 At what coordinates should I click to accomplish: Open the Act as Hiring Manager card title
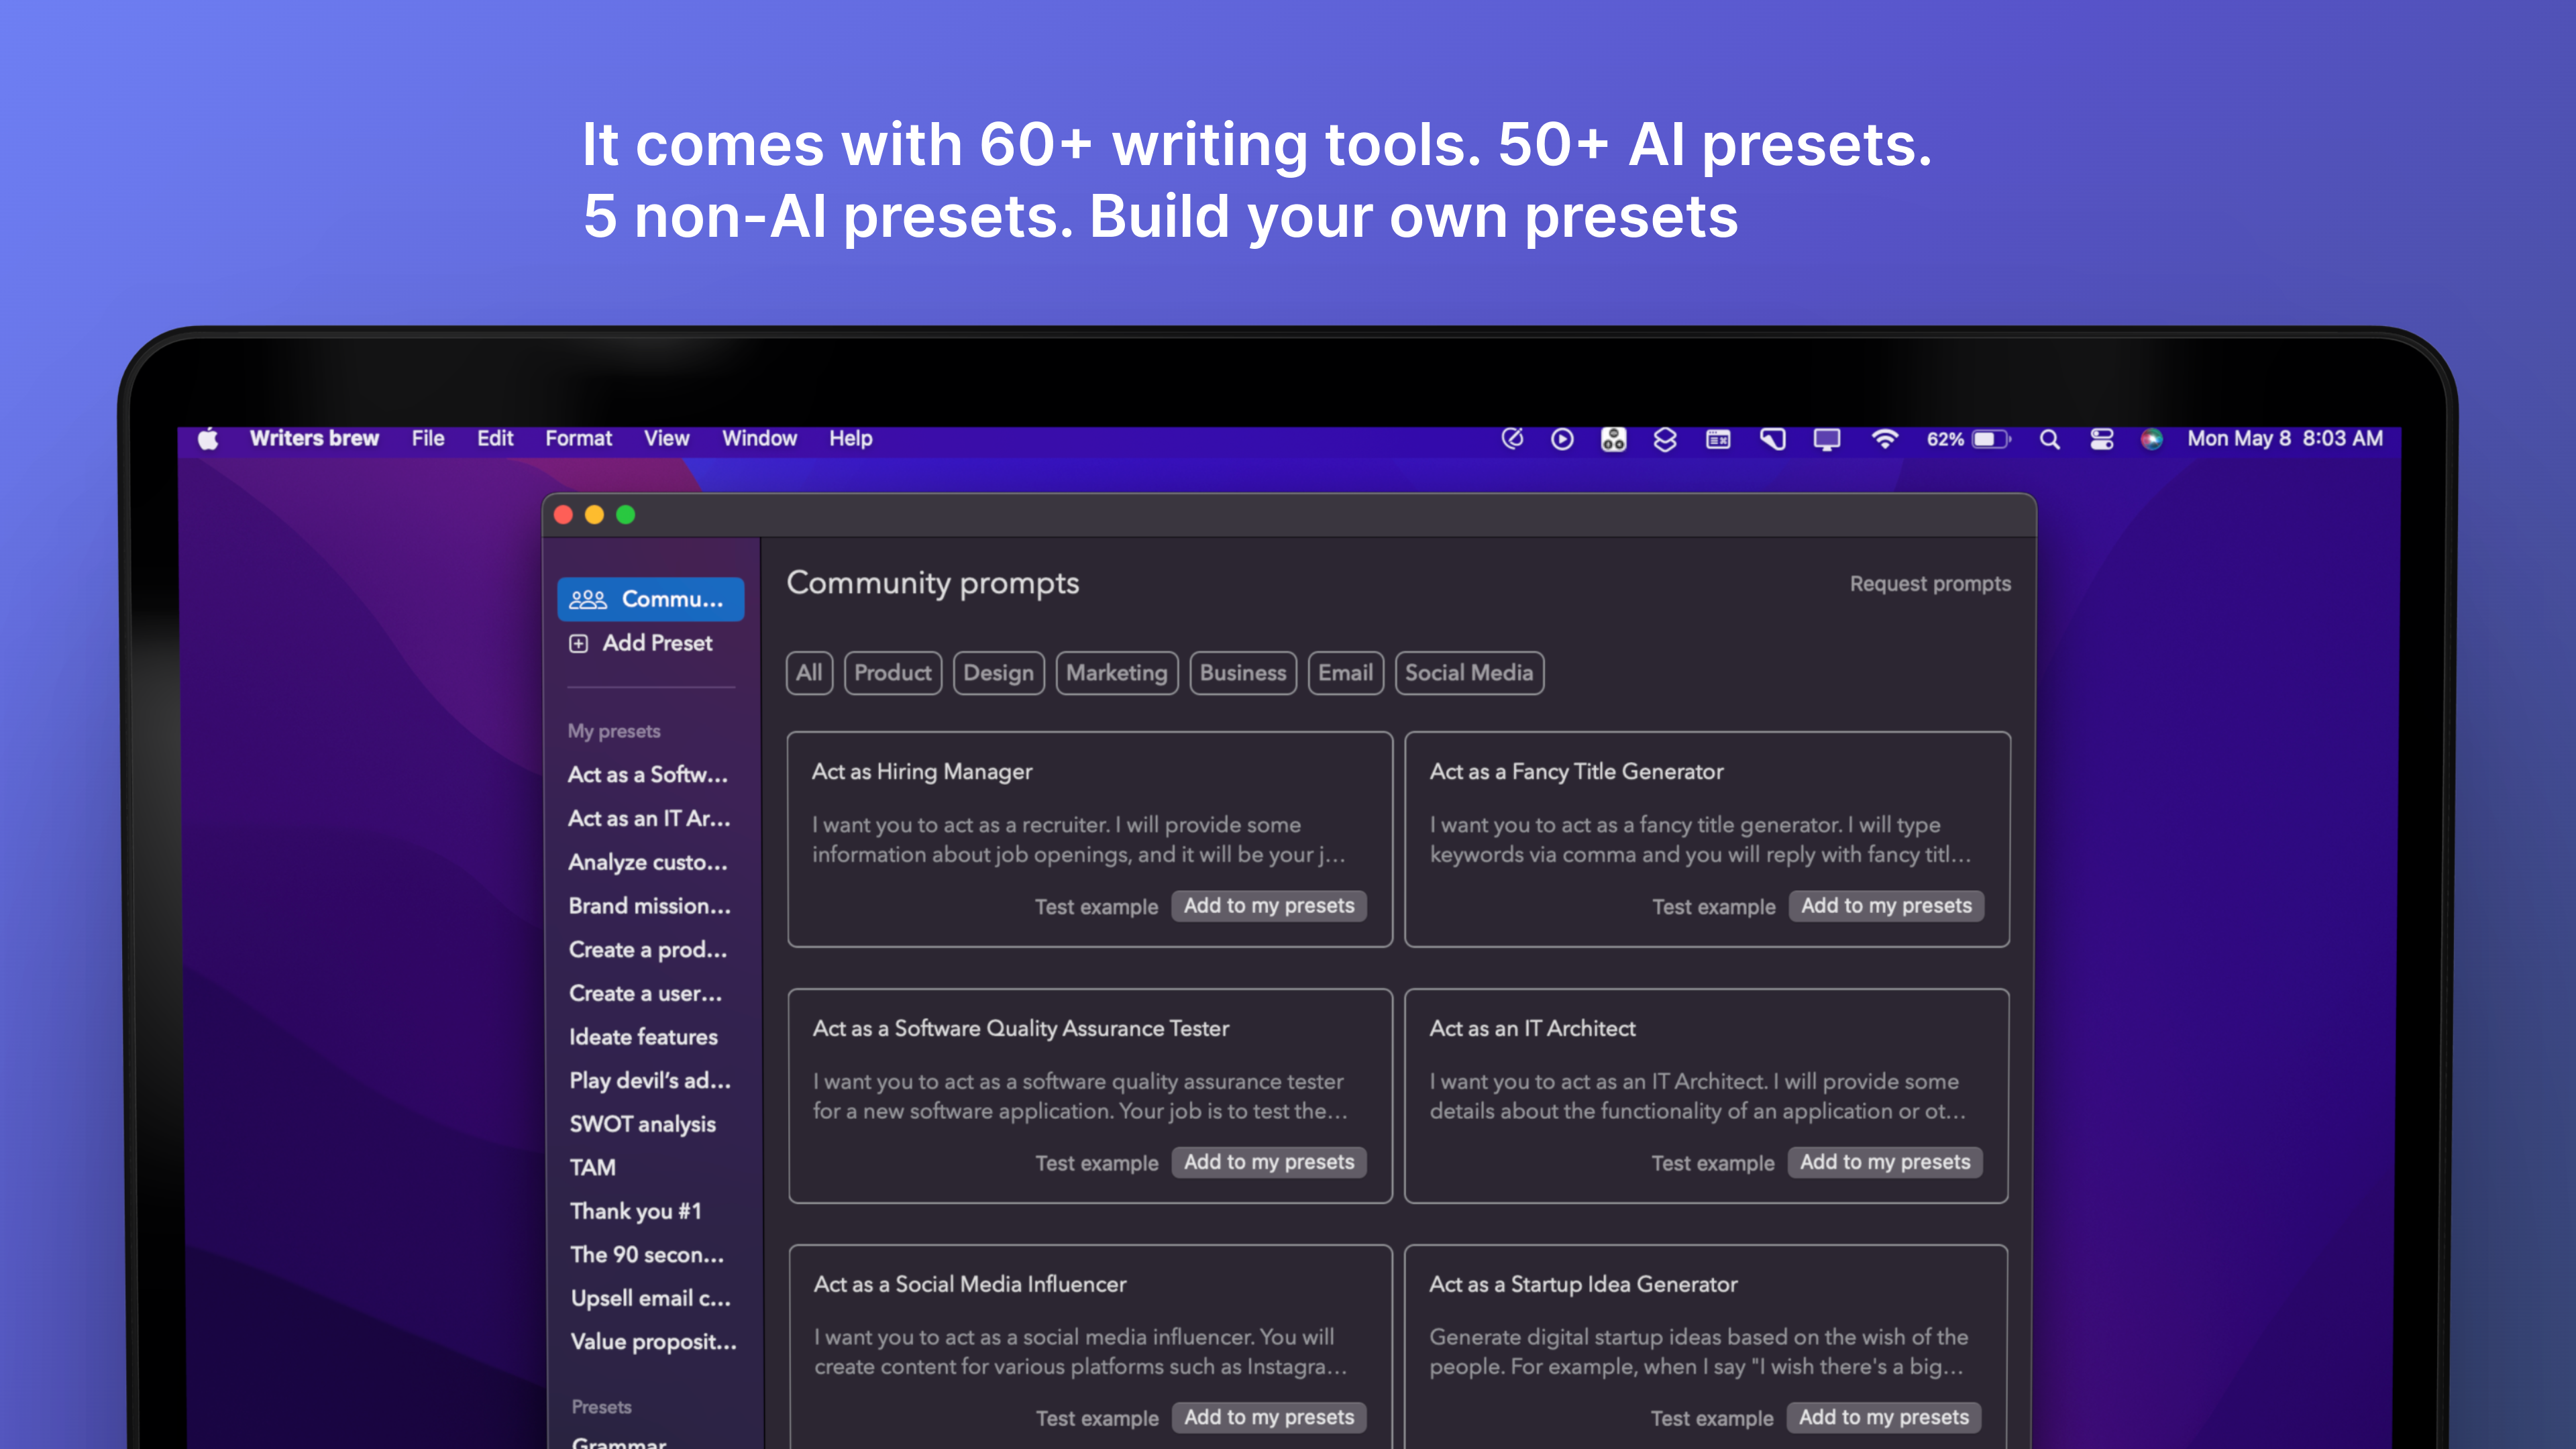click(x=921, y=771)
